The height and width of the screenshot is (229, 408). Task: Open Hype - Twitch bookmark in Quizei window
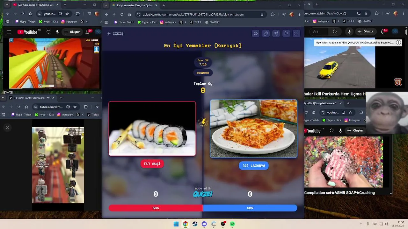124,22
